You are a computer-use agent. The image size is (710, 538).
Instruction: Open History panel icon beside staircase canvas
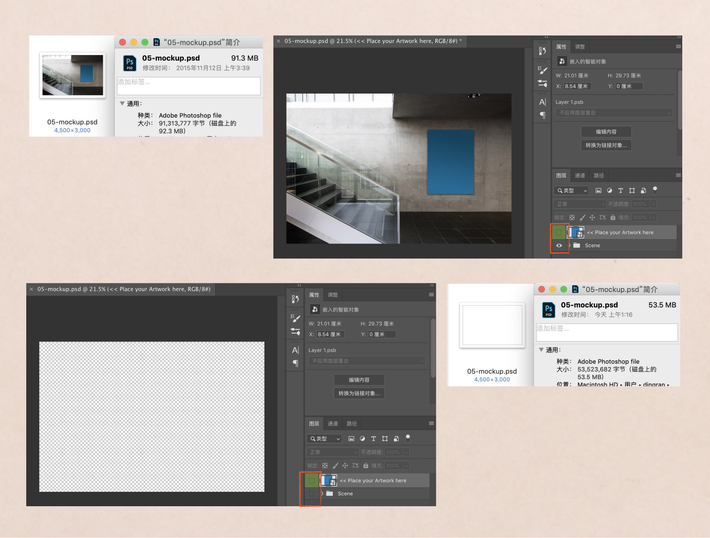pos(542,51)
